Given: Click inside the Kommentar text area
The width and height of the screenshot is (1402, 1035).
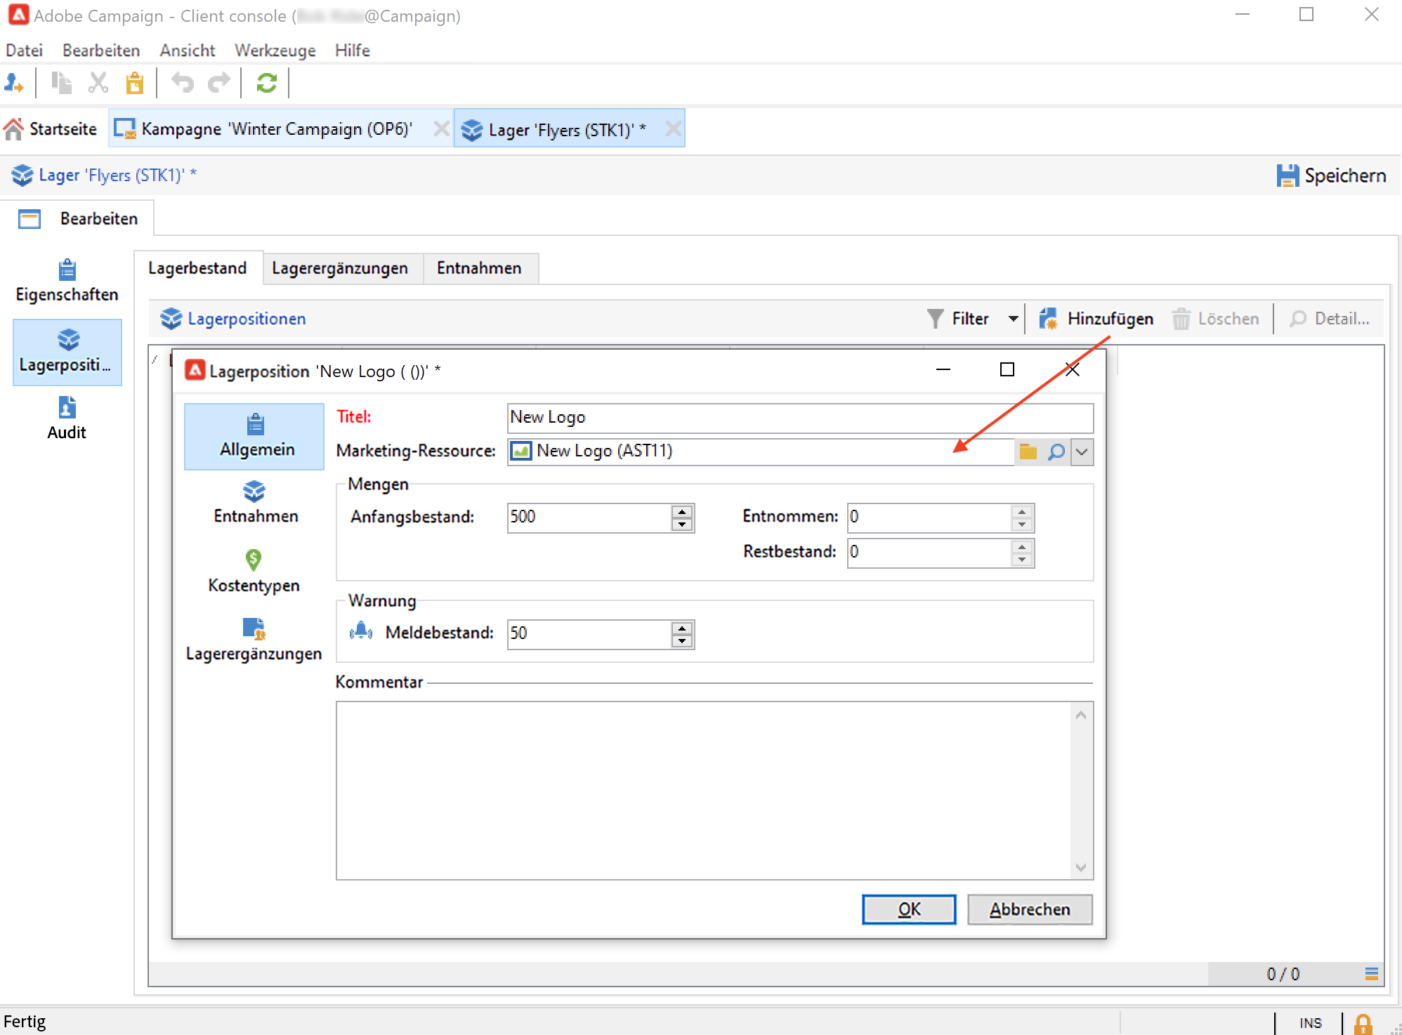Looking at the screenshot, I should tap(702, 790).
